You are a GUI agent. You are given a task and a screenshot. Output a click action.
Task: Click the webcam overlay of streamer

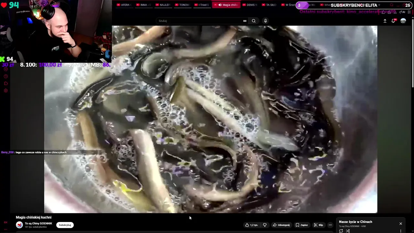(x=56, y=31)
